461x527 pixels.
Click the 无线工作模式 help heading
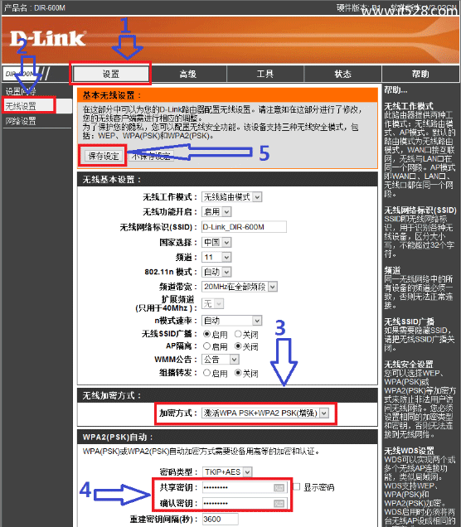(409, 106)
